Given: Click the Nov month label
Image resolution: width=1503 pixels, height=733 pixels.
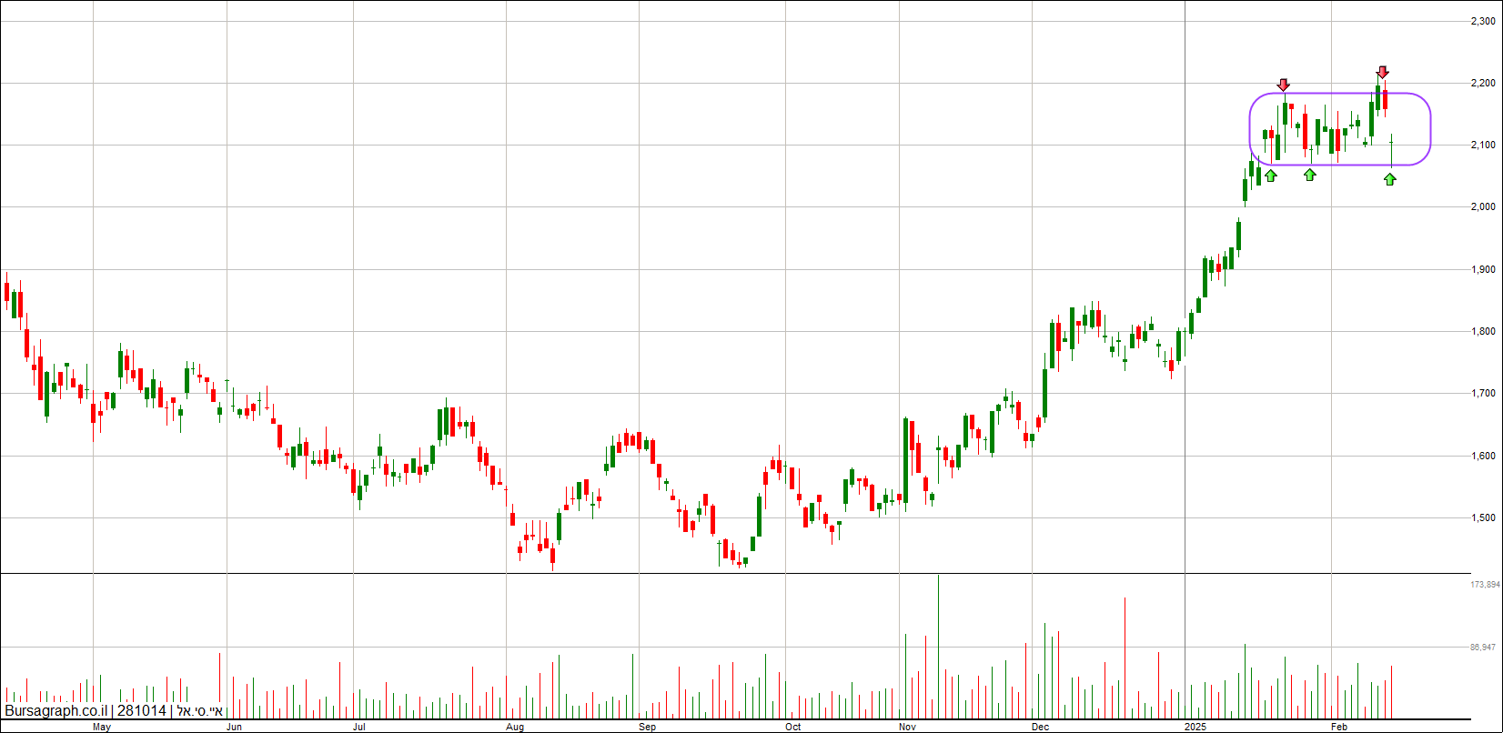Looking at the screenshot, I should click(x=906, y=727).
